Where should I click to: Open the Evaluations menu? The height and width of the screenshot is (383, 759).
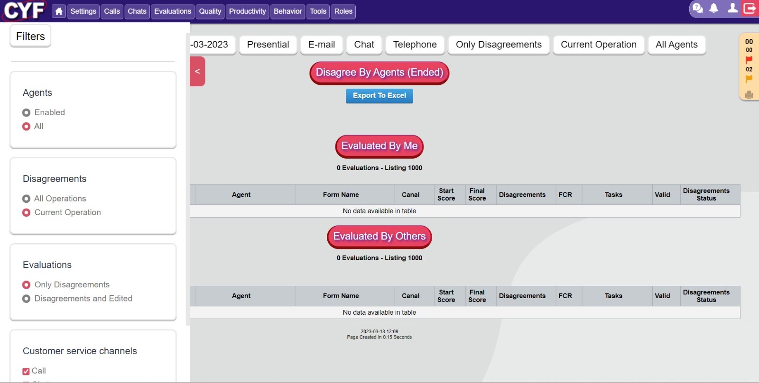173,11
